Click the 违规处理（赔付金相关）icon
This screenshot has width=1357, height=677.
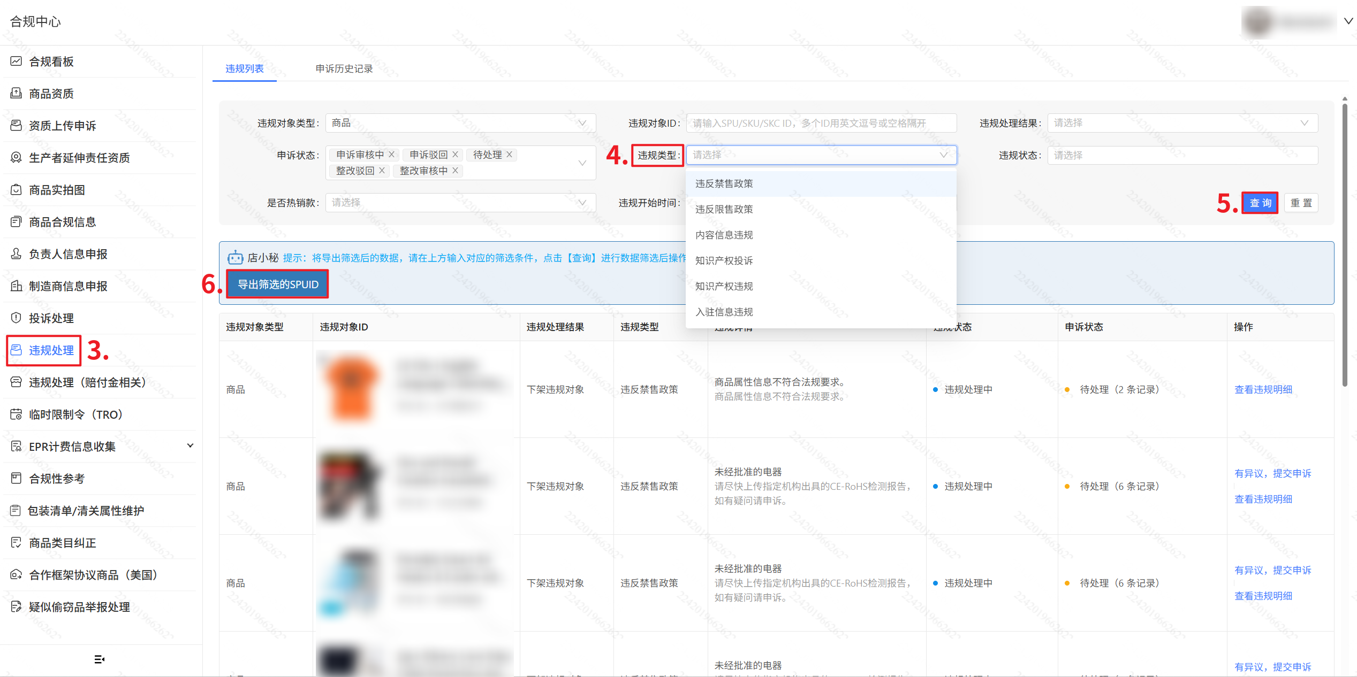(x=16, y=382)
